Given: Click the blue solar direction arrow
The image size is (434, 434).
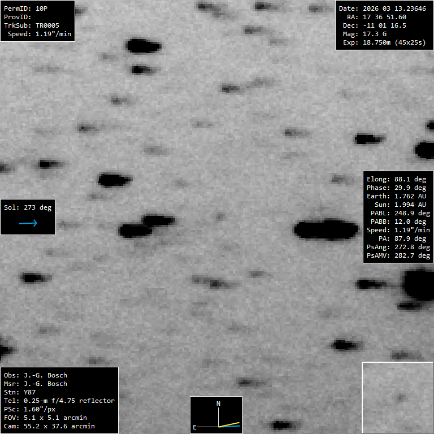Looking at the screenshot, I should (x=28, y=223).
